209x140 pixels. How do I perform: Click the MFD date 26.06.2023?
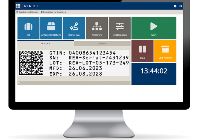[x=86, y=68]
